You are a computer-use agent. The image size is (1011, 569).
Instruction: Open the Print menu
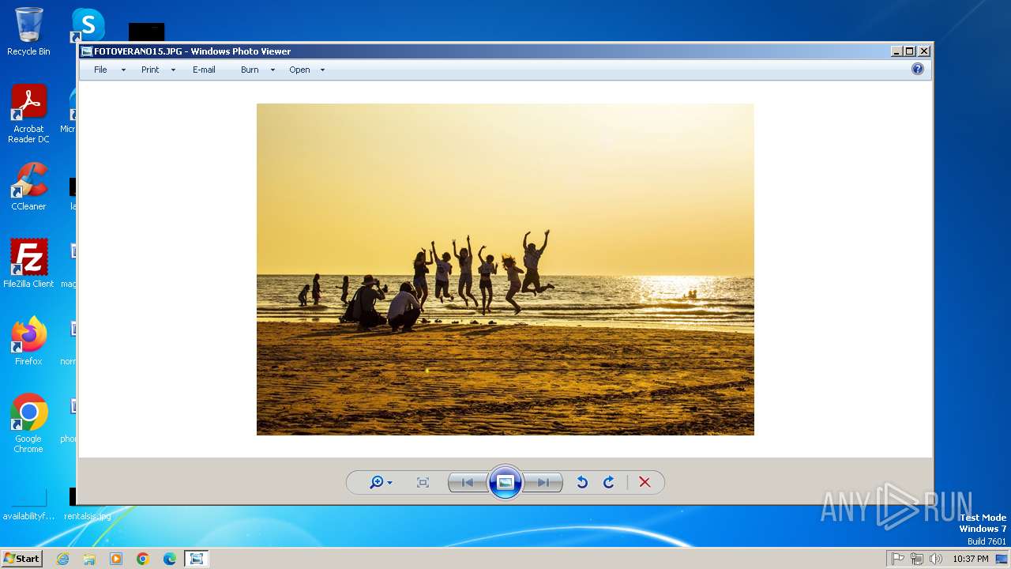coord(150,70)
